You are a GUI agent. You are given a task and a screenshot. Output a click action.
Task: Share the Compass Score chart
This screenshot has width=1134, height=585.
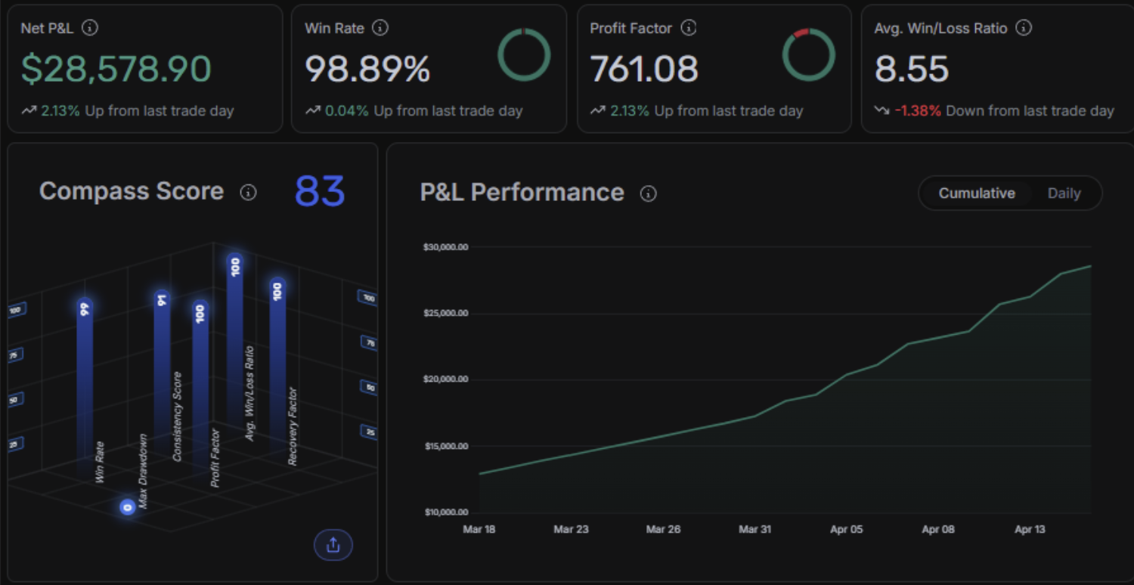tap(333, 545)
